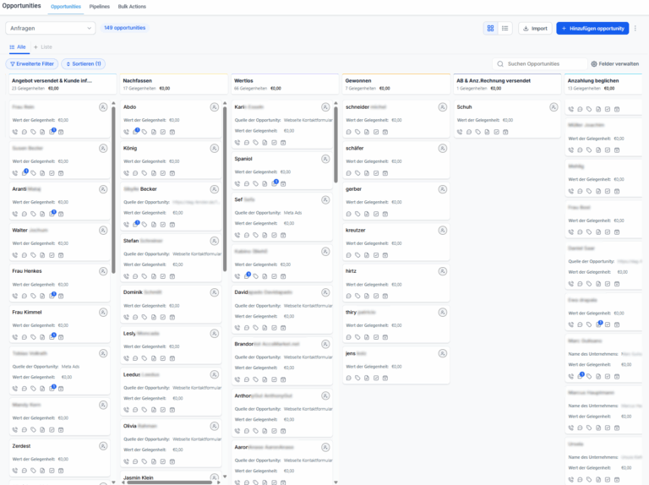Image resolution: width=649 pixels, height=485 pixels.
Task: Open the three-dot more options menu
Action: pos(635,28)
